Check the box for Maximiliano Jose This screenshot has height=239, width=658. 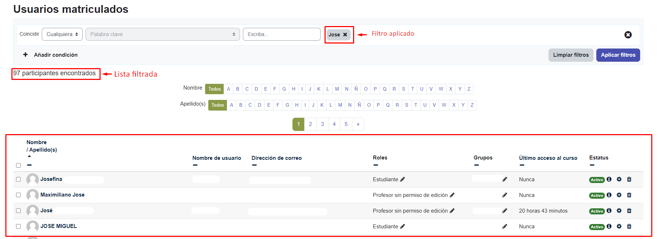click(x=19, y=195)
